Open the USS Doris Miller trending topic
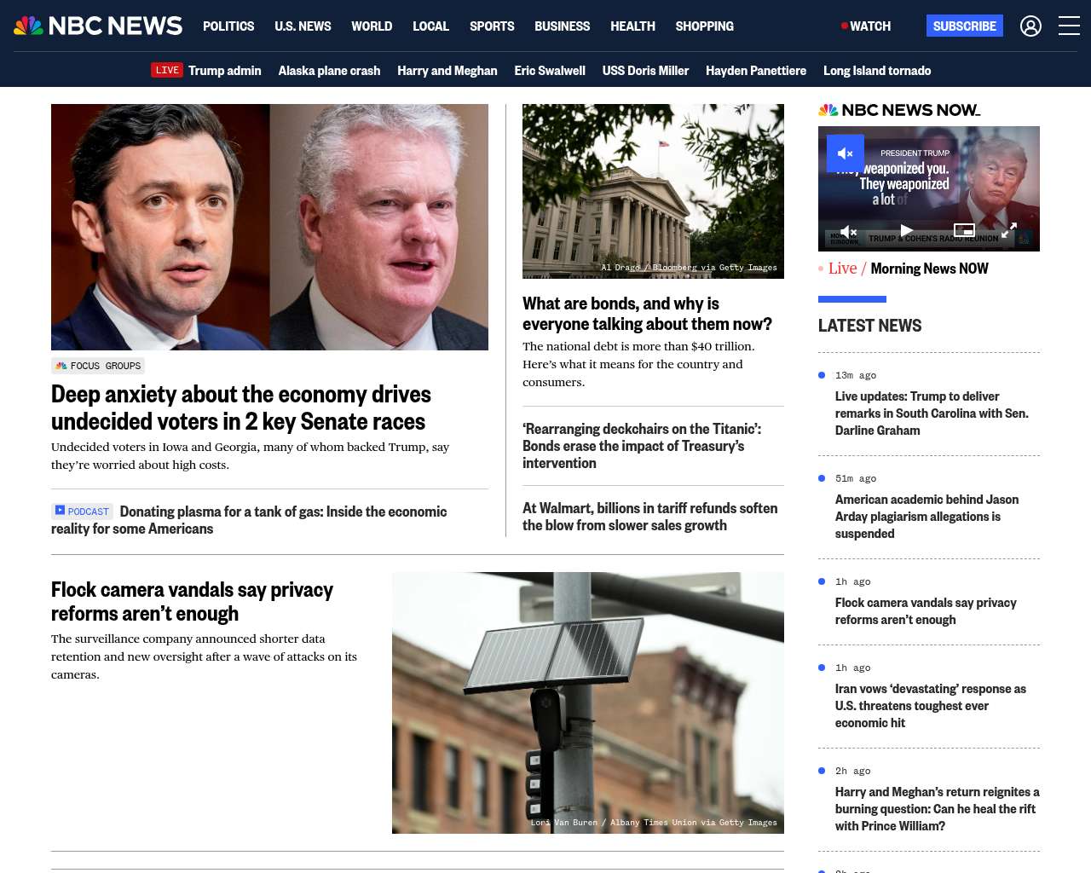Screen dimensions: 1091x873 [645, 71]
